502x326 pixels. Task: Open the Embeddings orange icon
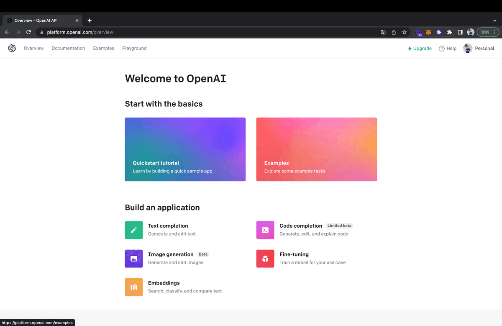click(x=134, y=287)
